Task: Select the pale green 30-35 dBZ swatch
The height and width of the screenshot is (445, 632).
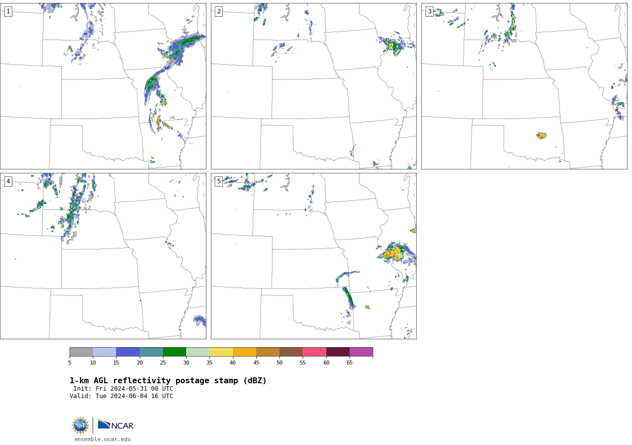Action: (198, 352)
